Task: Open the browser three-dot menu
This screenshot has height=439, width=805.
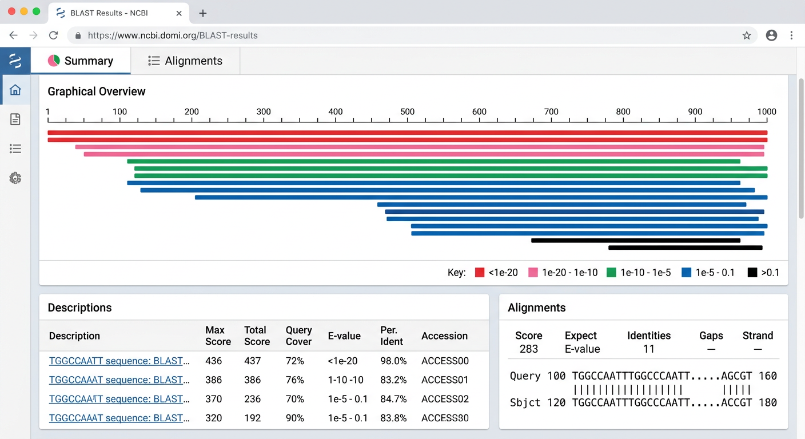Action: [791, 35]
